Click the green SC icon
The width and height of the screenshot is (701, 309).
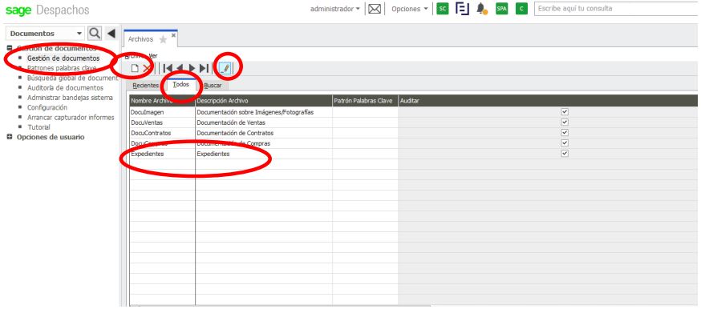[442, 9]
